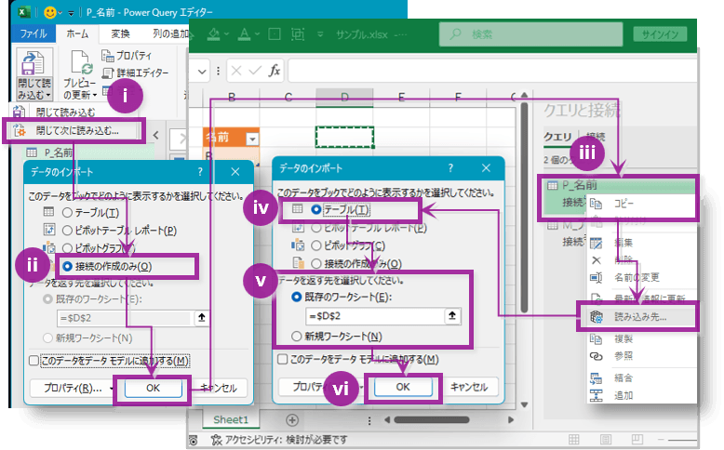Choose '閉じて次に読み込む...' menu item
Screen dimensions: 724x450
pos(76,131)
